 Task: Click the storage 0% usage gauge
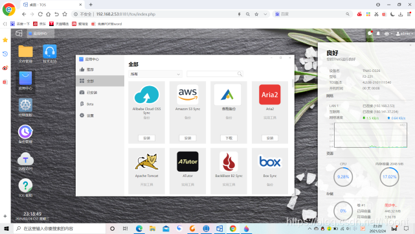pos(343,211)
